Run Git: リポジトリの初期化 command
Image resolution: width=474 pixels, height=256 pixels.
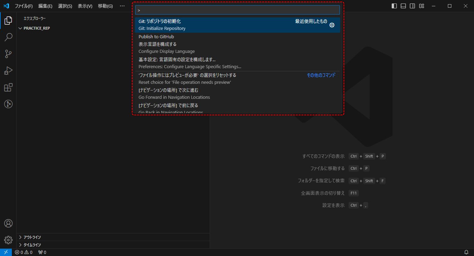pos(238,25)
